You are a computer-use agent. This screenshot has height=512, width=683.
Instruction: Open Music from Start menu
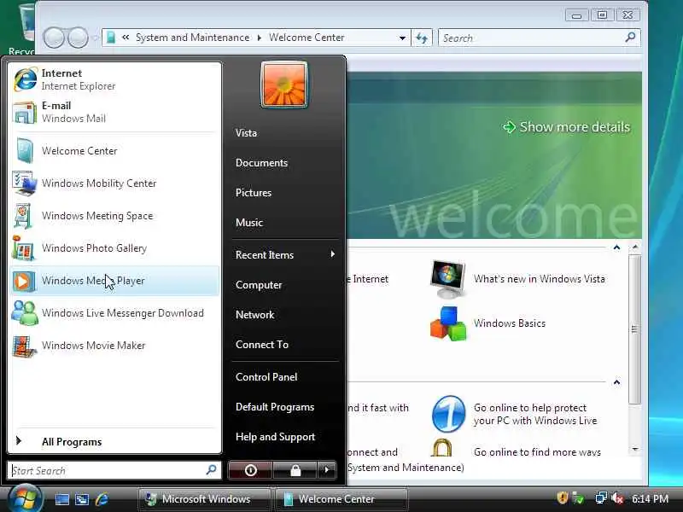click(x=249, y=223)
